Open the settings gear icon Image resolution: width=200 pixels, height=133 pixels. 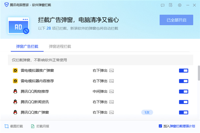click(180, 5)
